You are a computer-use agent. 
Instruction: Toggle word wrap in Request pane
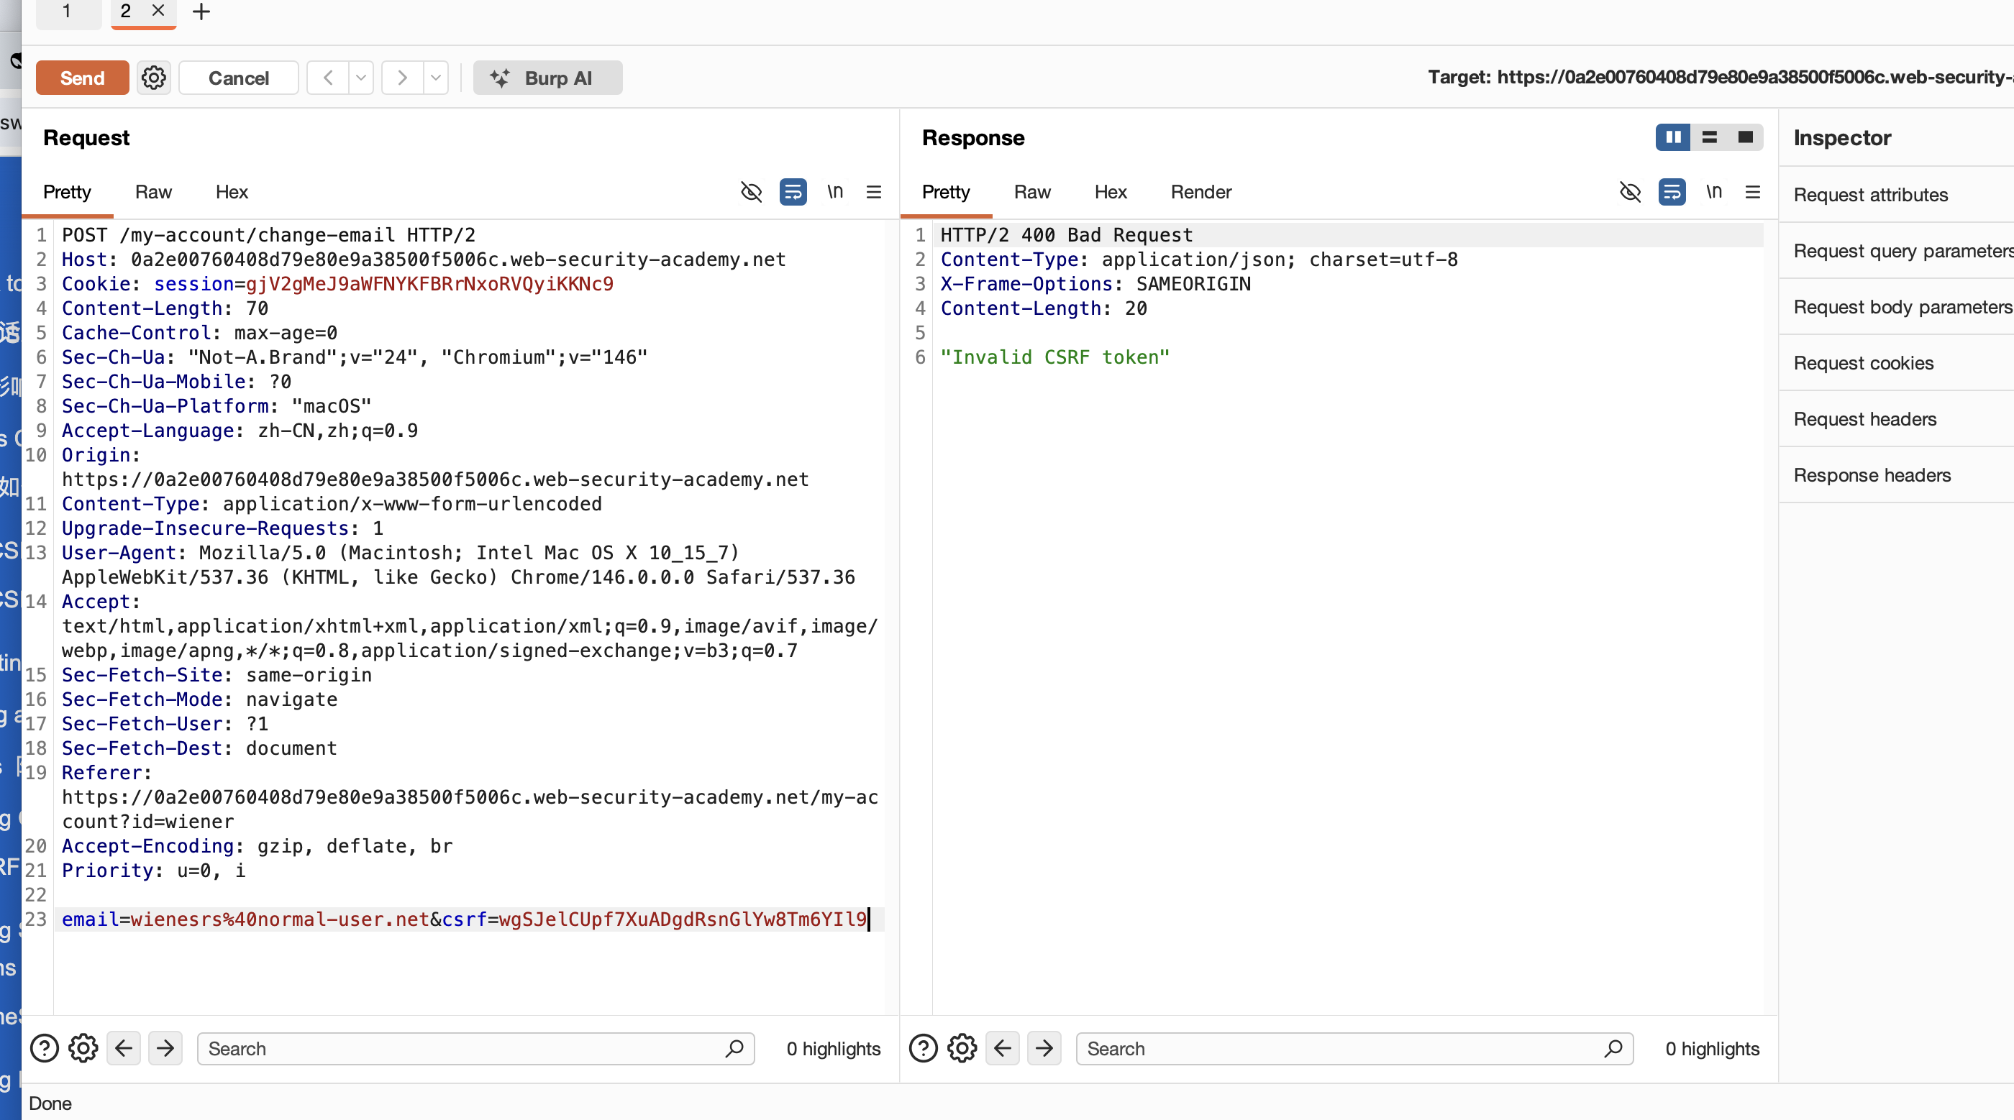[793, 191]
